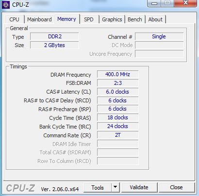Click the DRAM Frequency value field
The height and width of the screenshot is (196, 199).
pos(117,74)
